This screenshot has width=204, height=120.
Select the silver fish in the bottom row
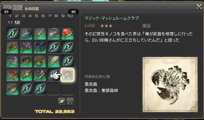[12, 88]
